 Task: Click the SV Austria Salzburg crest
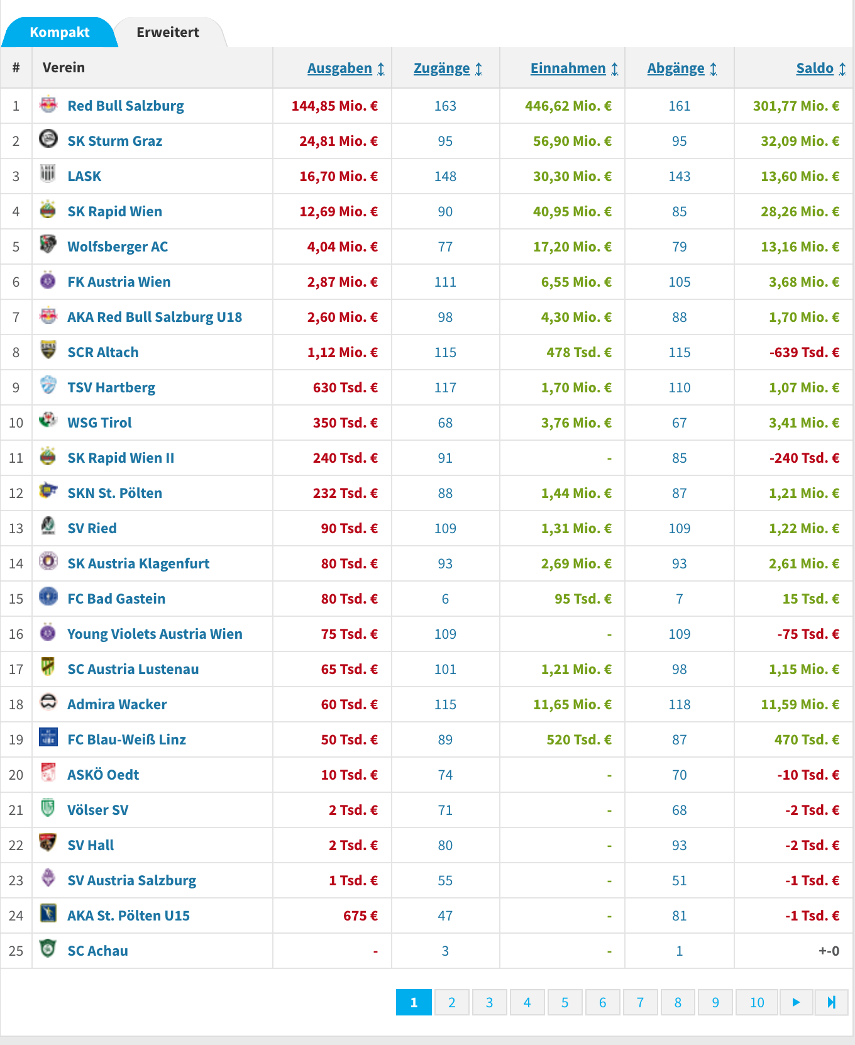(x=48, y=878)
